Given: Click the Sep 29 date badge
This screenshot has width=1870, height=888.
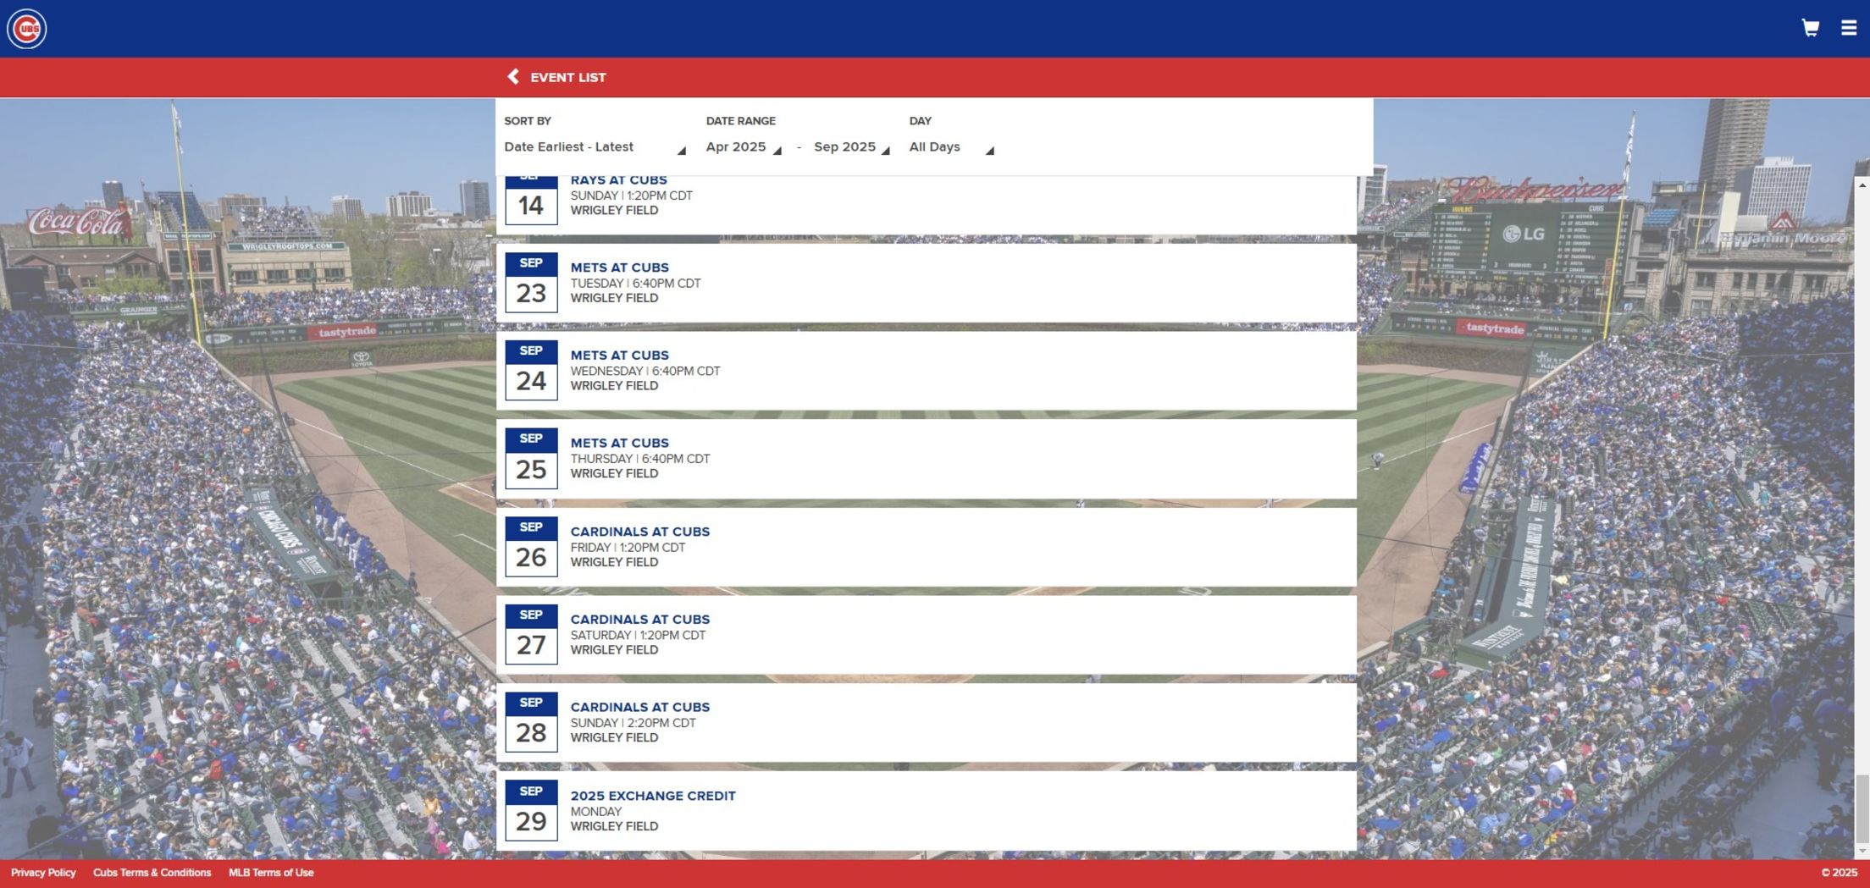Looking at the screenshot, I should 531,811.
